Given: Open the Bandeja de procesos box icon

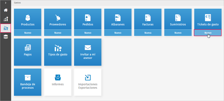Looking at the screenshot, I should point(28,78).
